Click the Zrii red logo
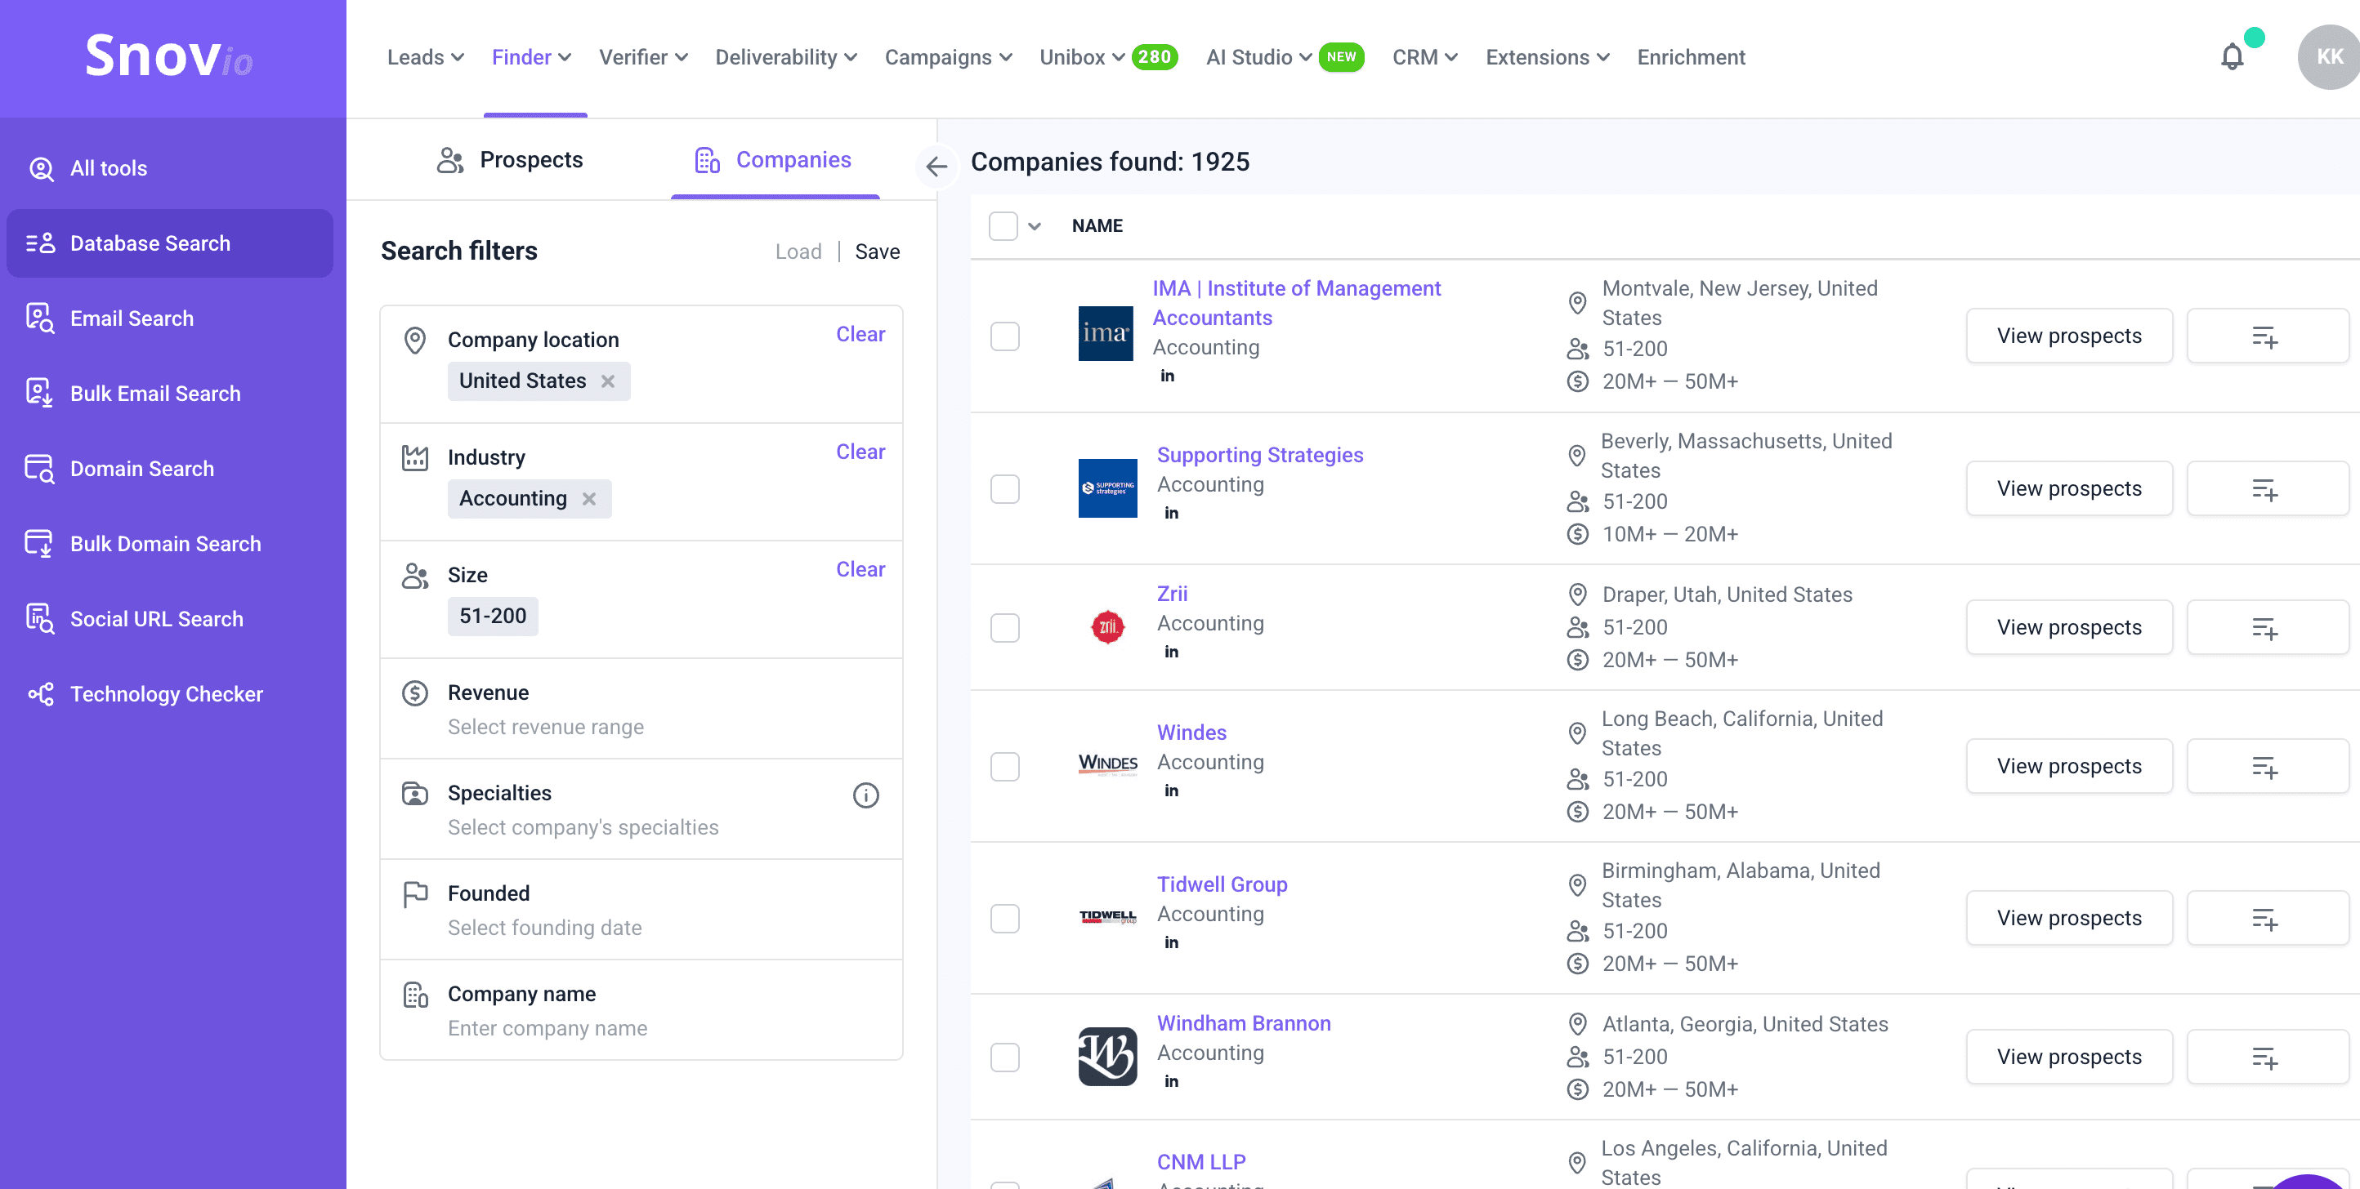2360x1189 pixels. pos(1107,627)
